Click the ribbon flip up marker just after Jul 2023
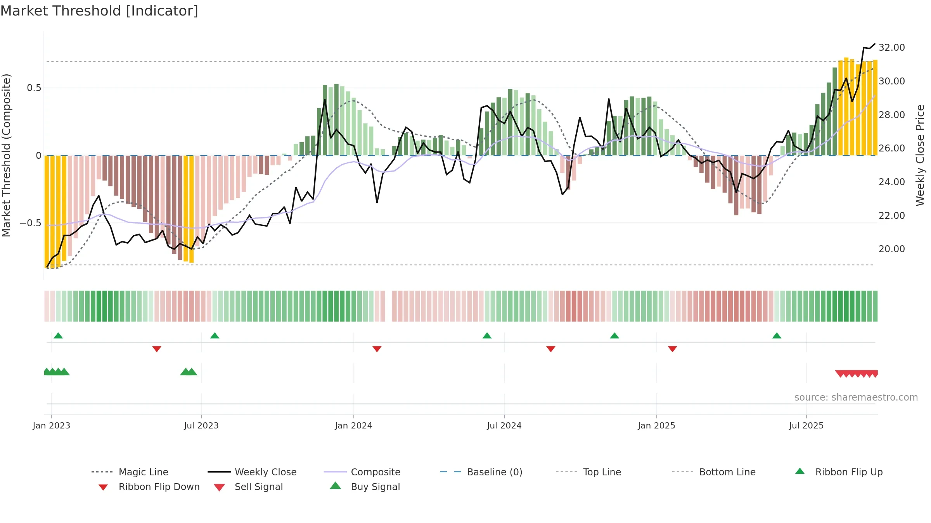The image size is (931, 523). [215, 335]
